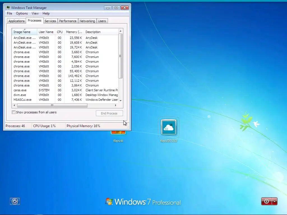
Task: Click the Physical Memory: 16% status entry
Action: [83, 126]
